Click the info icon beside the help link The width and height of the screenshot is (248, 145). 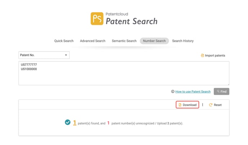[x=173, y=92]
